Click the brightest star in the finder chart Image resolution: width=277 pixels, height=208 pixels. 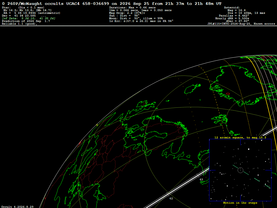click(249, 149)
